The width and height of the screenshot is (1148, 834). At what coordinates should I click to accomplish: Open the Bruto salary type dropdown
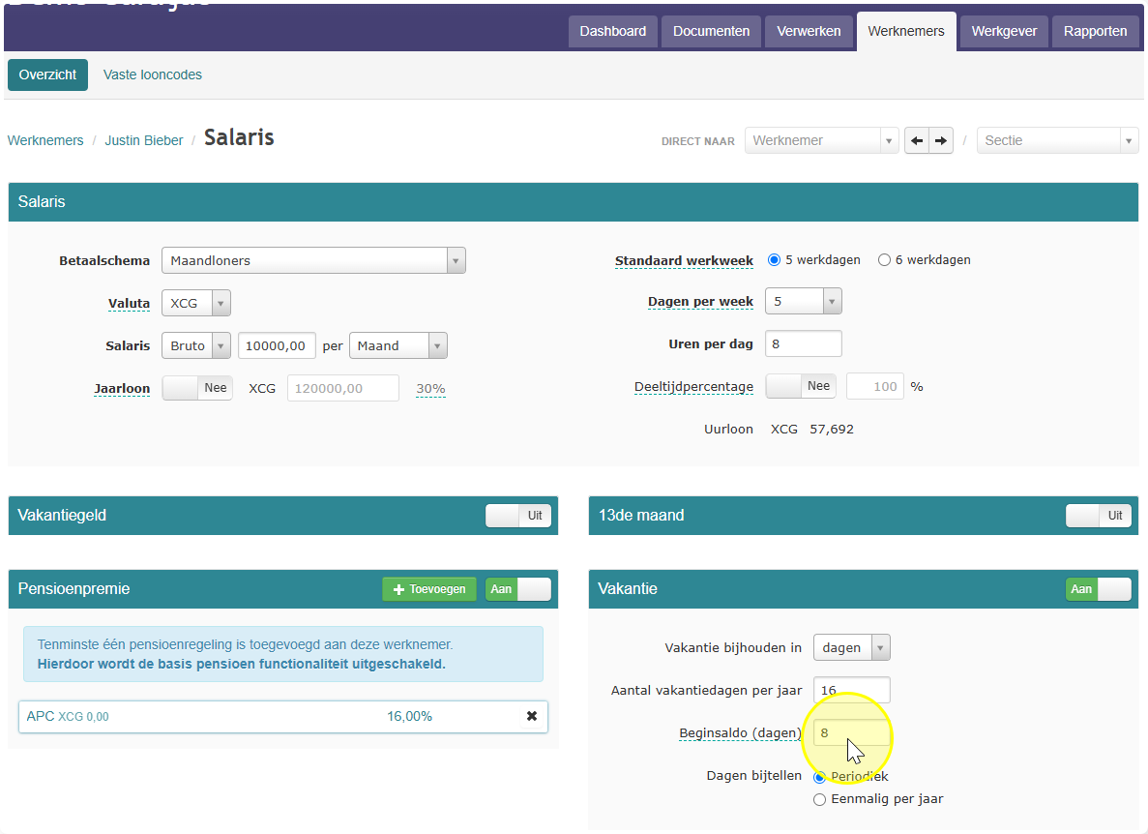tap(196, 345)
